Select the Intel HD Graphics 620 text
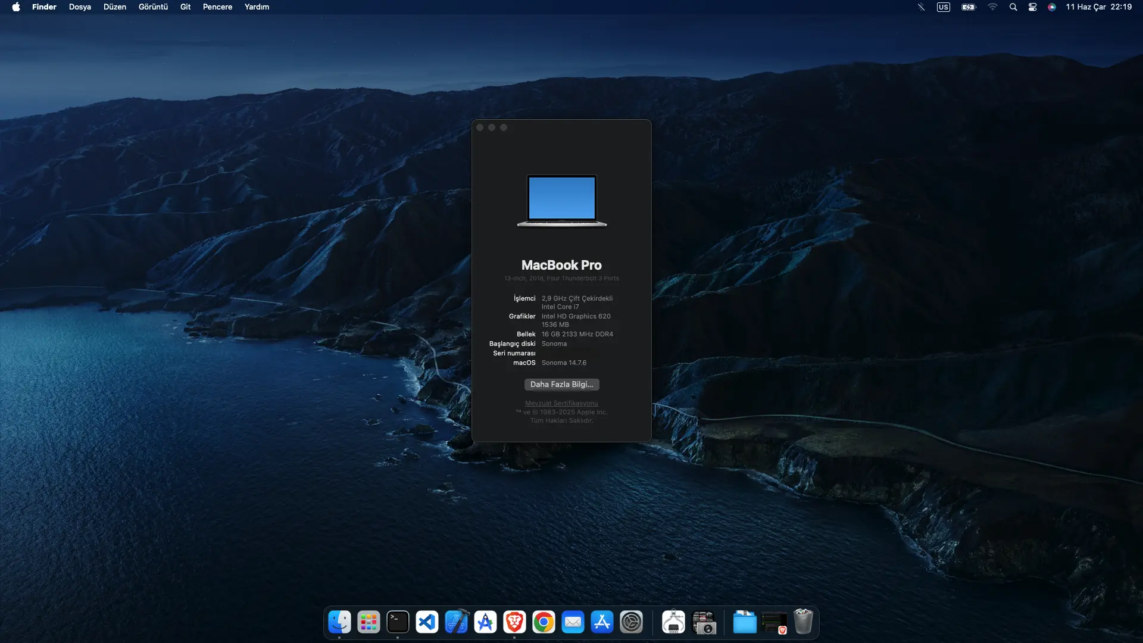 click(576, 317)
